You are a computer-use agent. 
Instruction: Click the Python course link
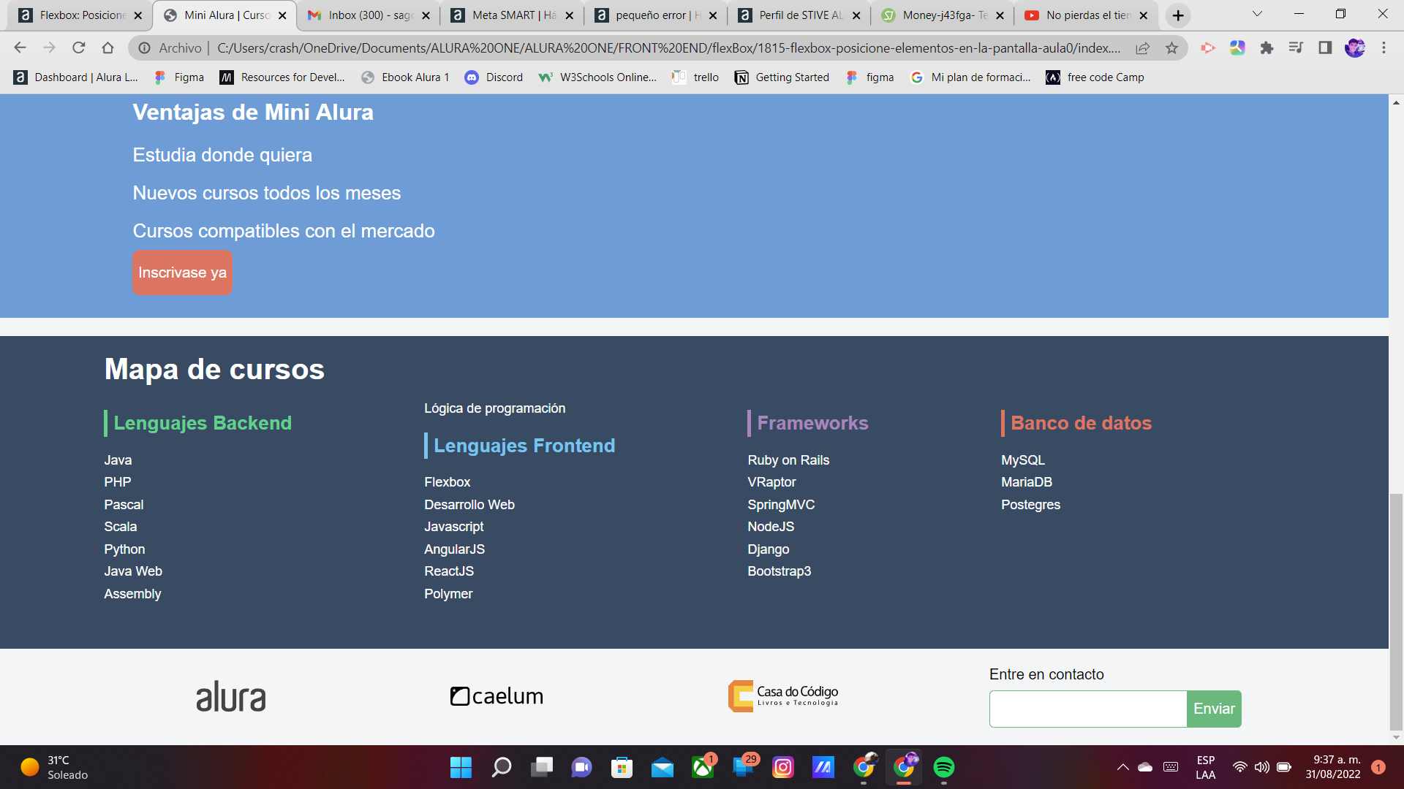click(x=124, y=549)
